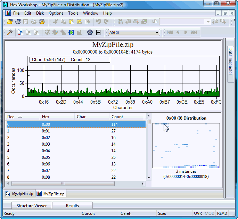Click the Find Previous binoculars icon
This screenshot has height=219, width=238.
coord(128,22)
